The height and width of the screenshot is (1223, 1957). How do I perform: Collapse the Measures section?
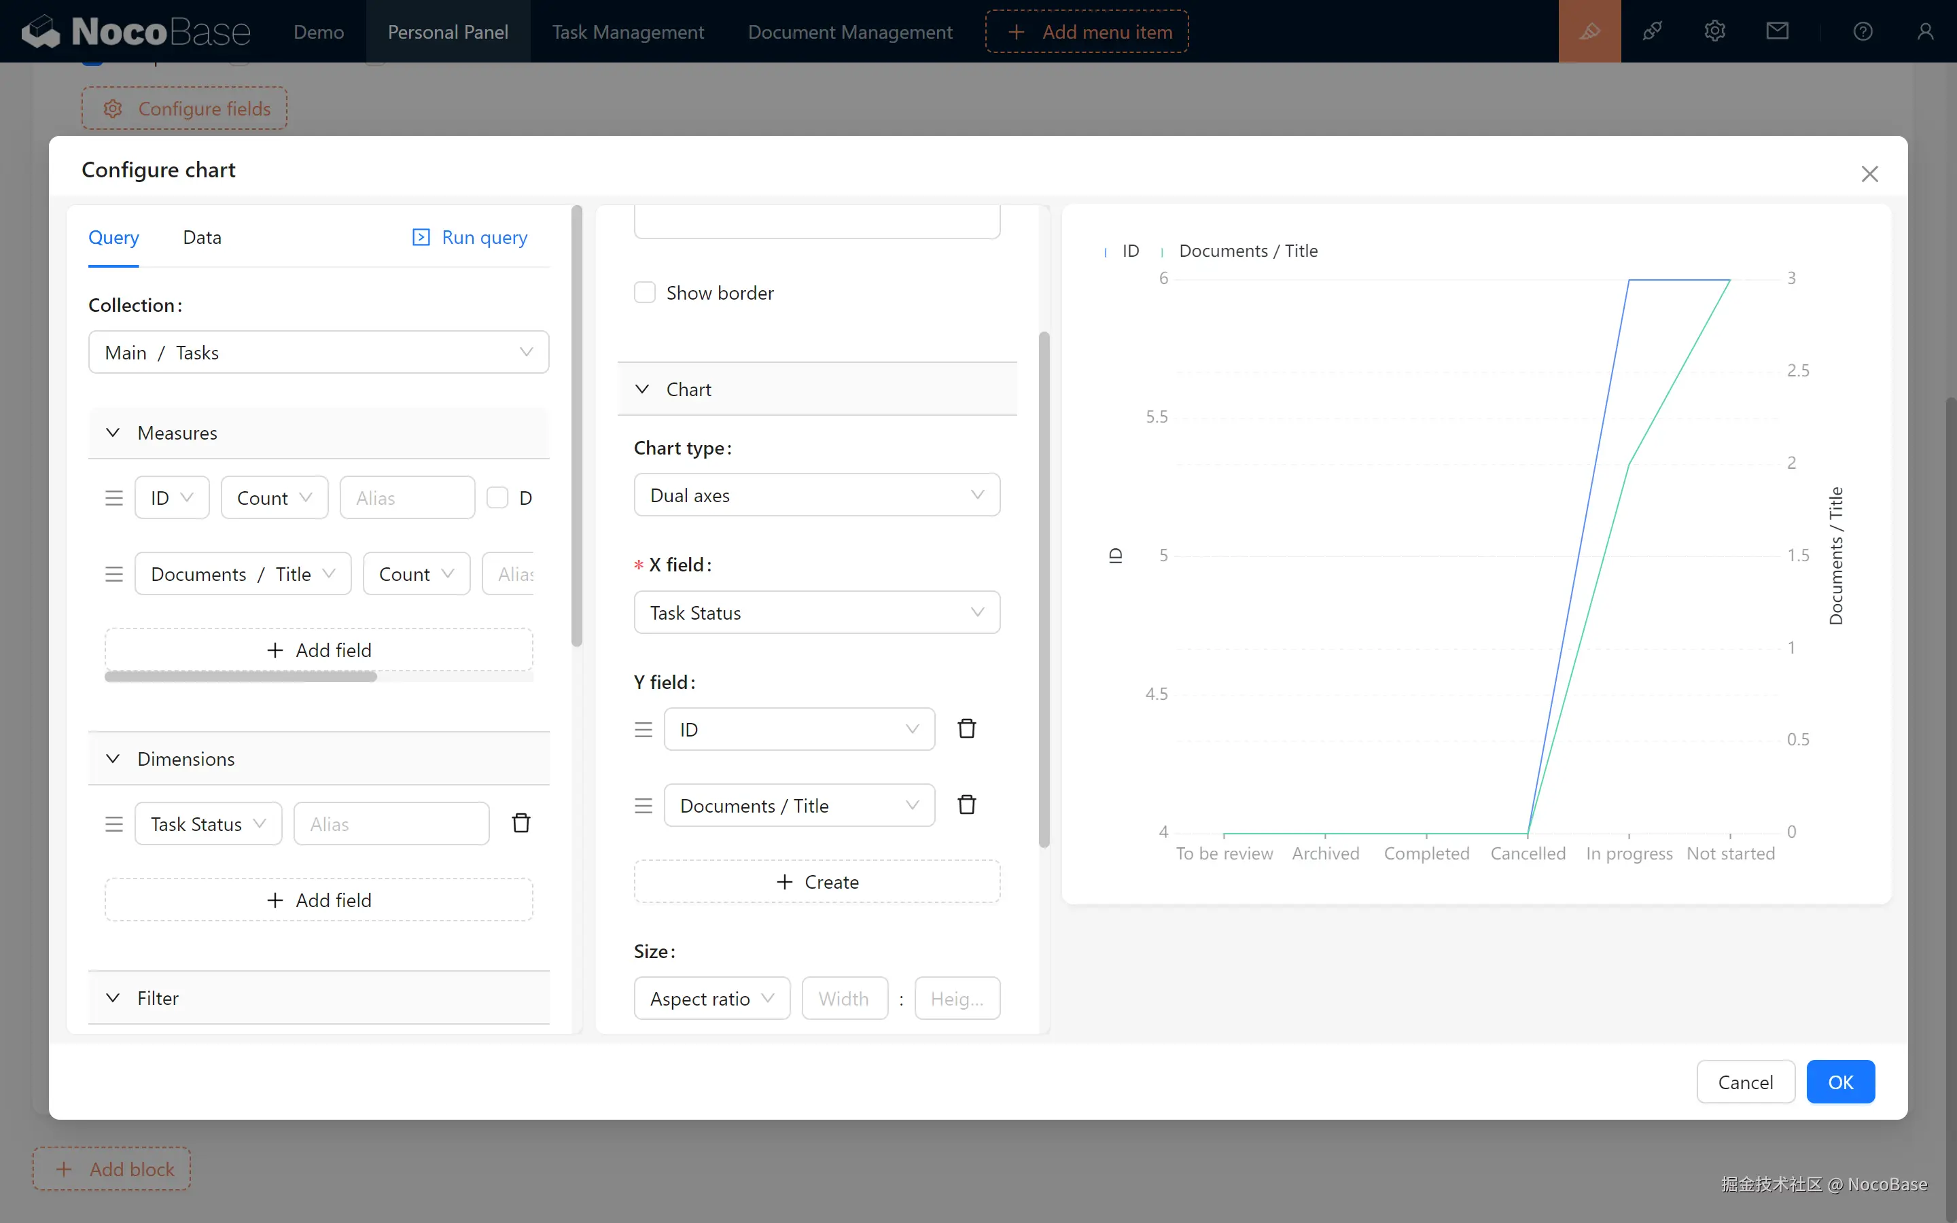tap(113, 433)
